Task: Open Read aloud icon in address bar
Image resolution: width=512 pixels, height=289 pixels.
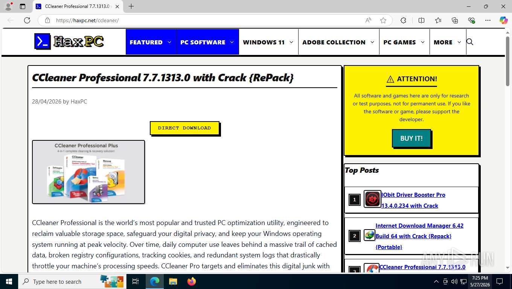Action: pyautogui.click(x=368, y=20)
